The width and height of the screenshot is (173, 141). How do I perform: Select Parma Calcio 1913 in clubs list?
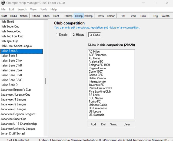pos(100,88)
